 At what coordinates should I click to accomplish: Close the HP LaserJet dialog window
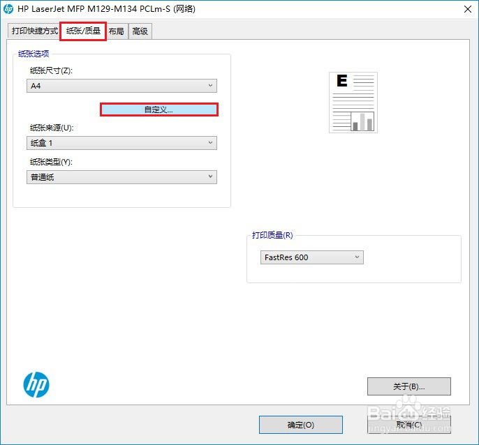pyautogui.click(x=467, y=9)
